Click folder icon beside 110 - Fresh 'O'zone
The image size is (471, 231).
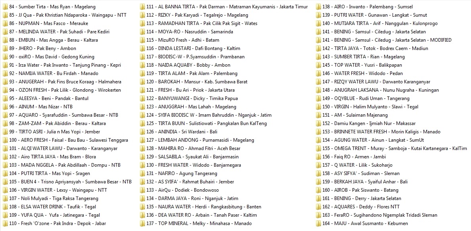pos(5,223)
